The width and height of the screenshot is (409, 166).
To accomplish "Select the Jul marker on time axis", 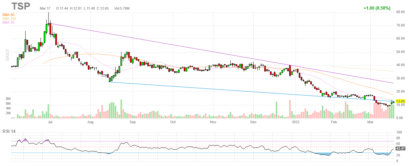I will 50,122.
